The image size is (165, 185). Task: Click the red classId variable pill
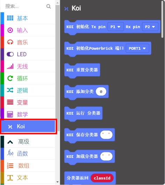[102, 178]
